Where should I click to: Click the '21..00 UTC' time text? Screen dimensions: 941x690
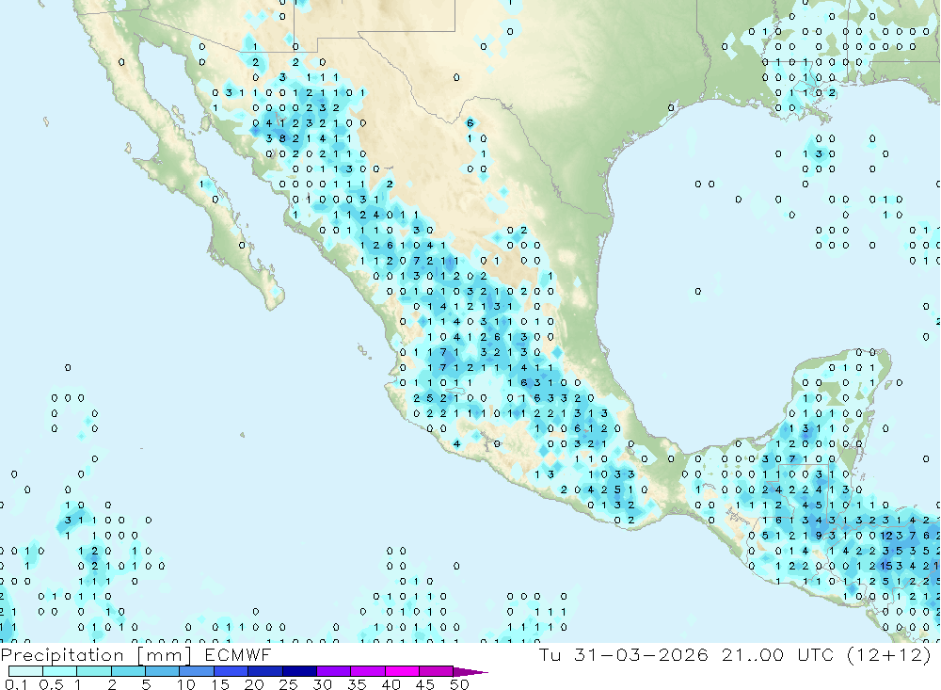[x=777, y=654]
